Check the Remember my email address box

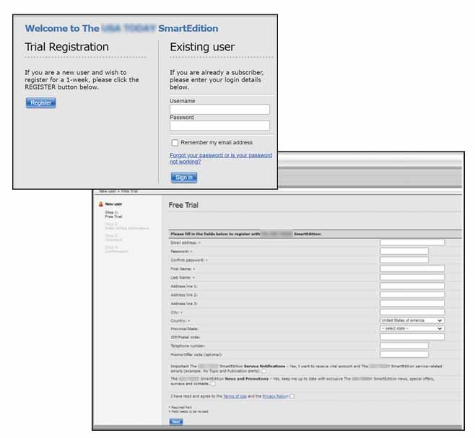(175, 143)
